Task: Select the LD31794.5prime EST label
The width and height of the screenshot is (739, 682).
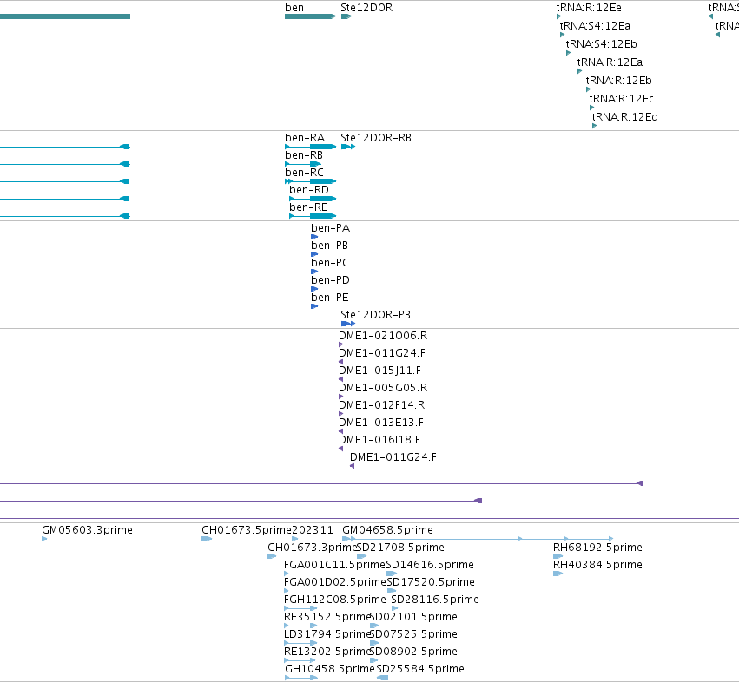Action: [x=327, y=634]
